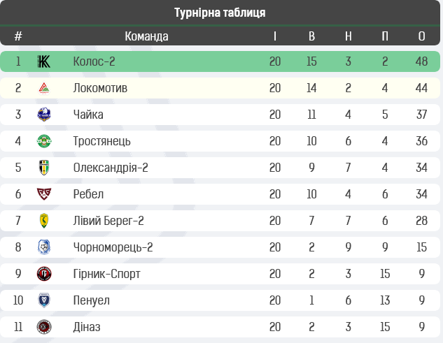This screenshot has width=443, height=343.
Task: Open the Ребел team crest
Action: tap(44, 194)
